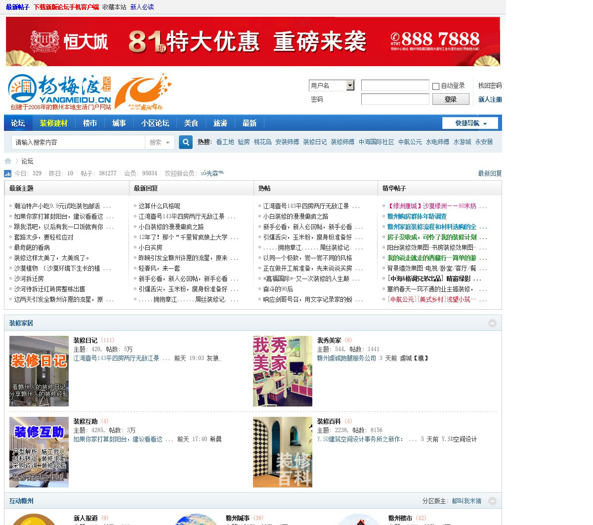This screenshot has width=593, height=525.
Task: Open 找回密码 link
Action: point(490,85)
